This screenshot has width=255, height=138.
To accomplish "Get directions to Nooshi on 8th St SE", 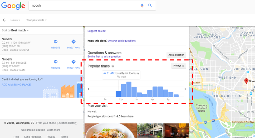I will [73, 64].
